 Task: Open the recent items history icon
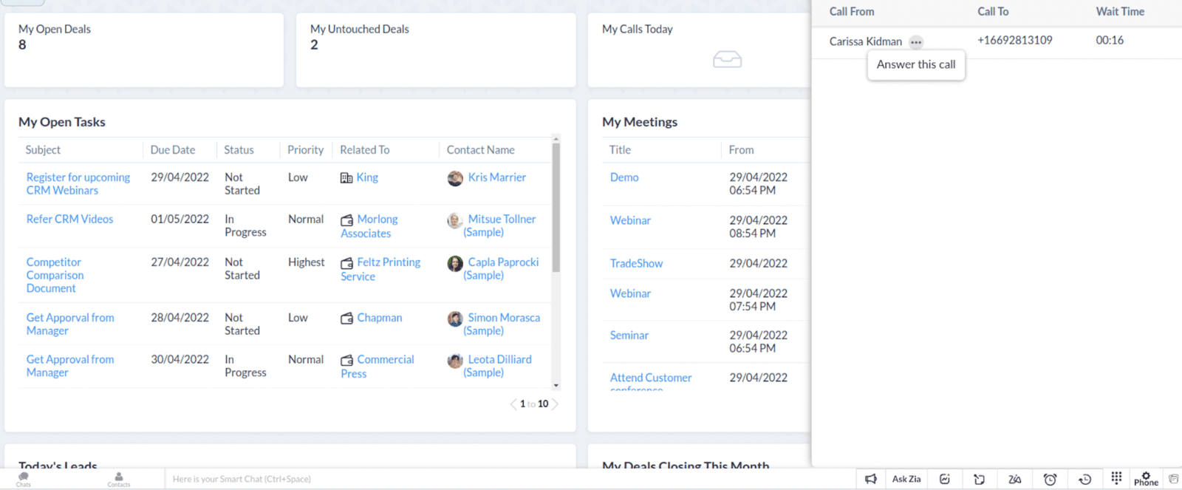(1084, 479)
